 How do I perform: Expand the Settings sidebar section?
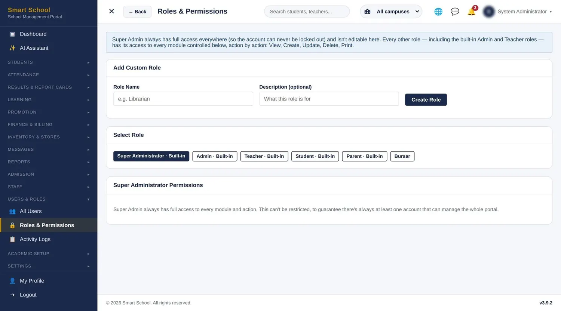click(49, 266)
